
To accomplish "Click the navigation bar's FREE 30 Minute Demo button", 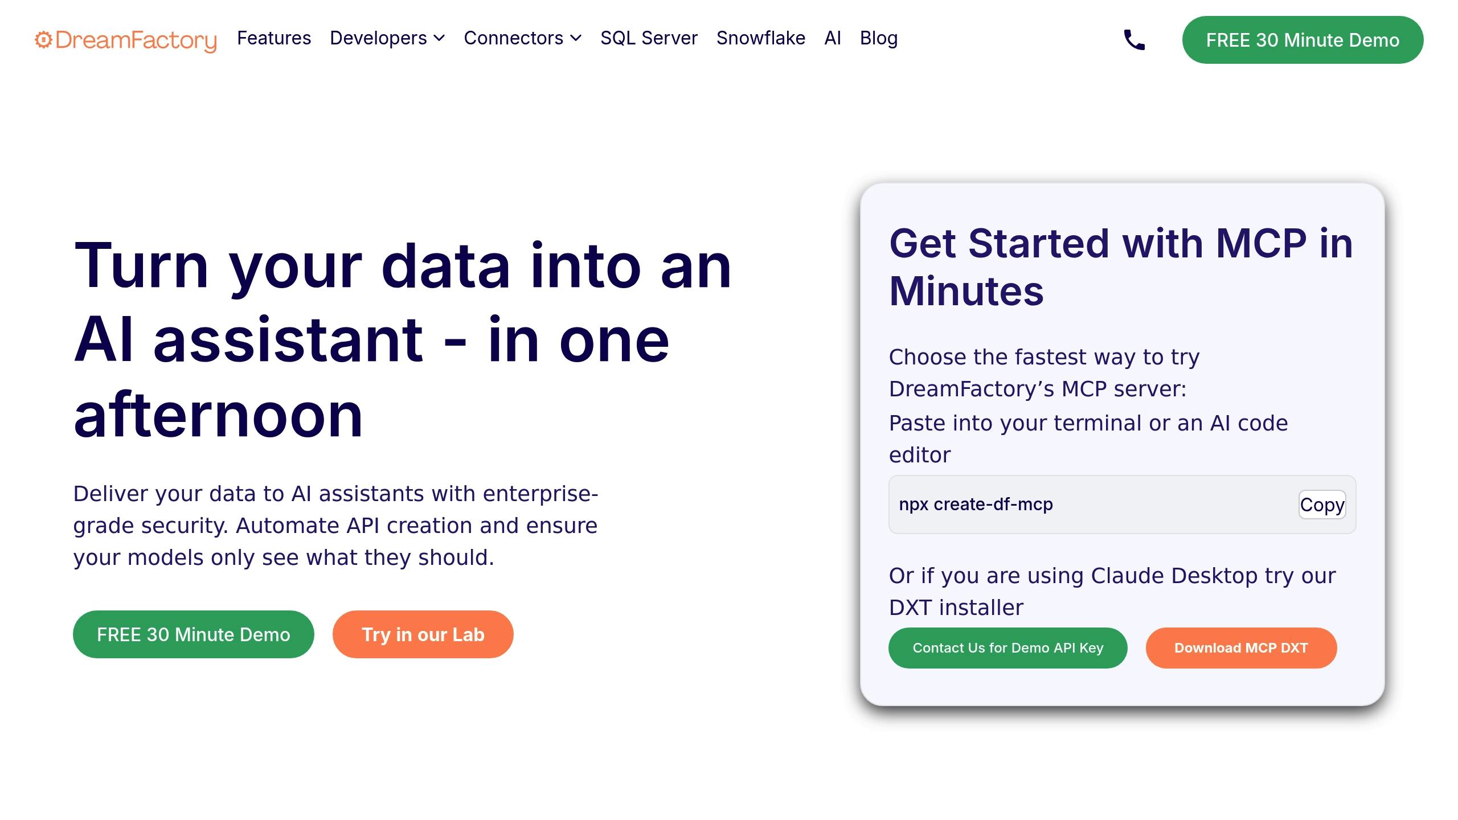I will 1303,40.
